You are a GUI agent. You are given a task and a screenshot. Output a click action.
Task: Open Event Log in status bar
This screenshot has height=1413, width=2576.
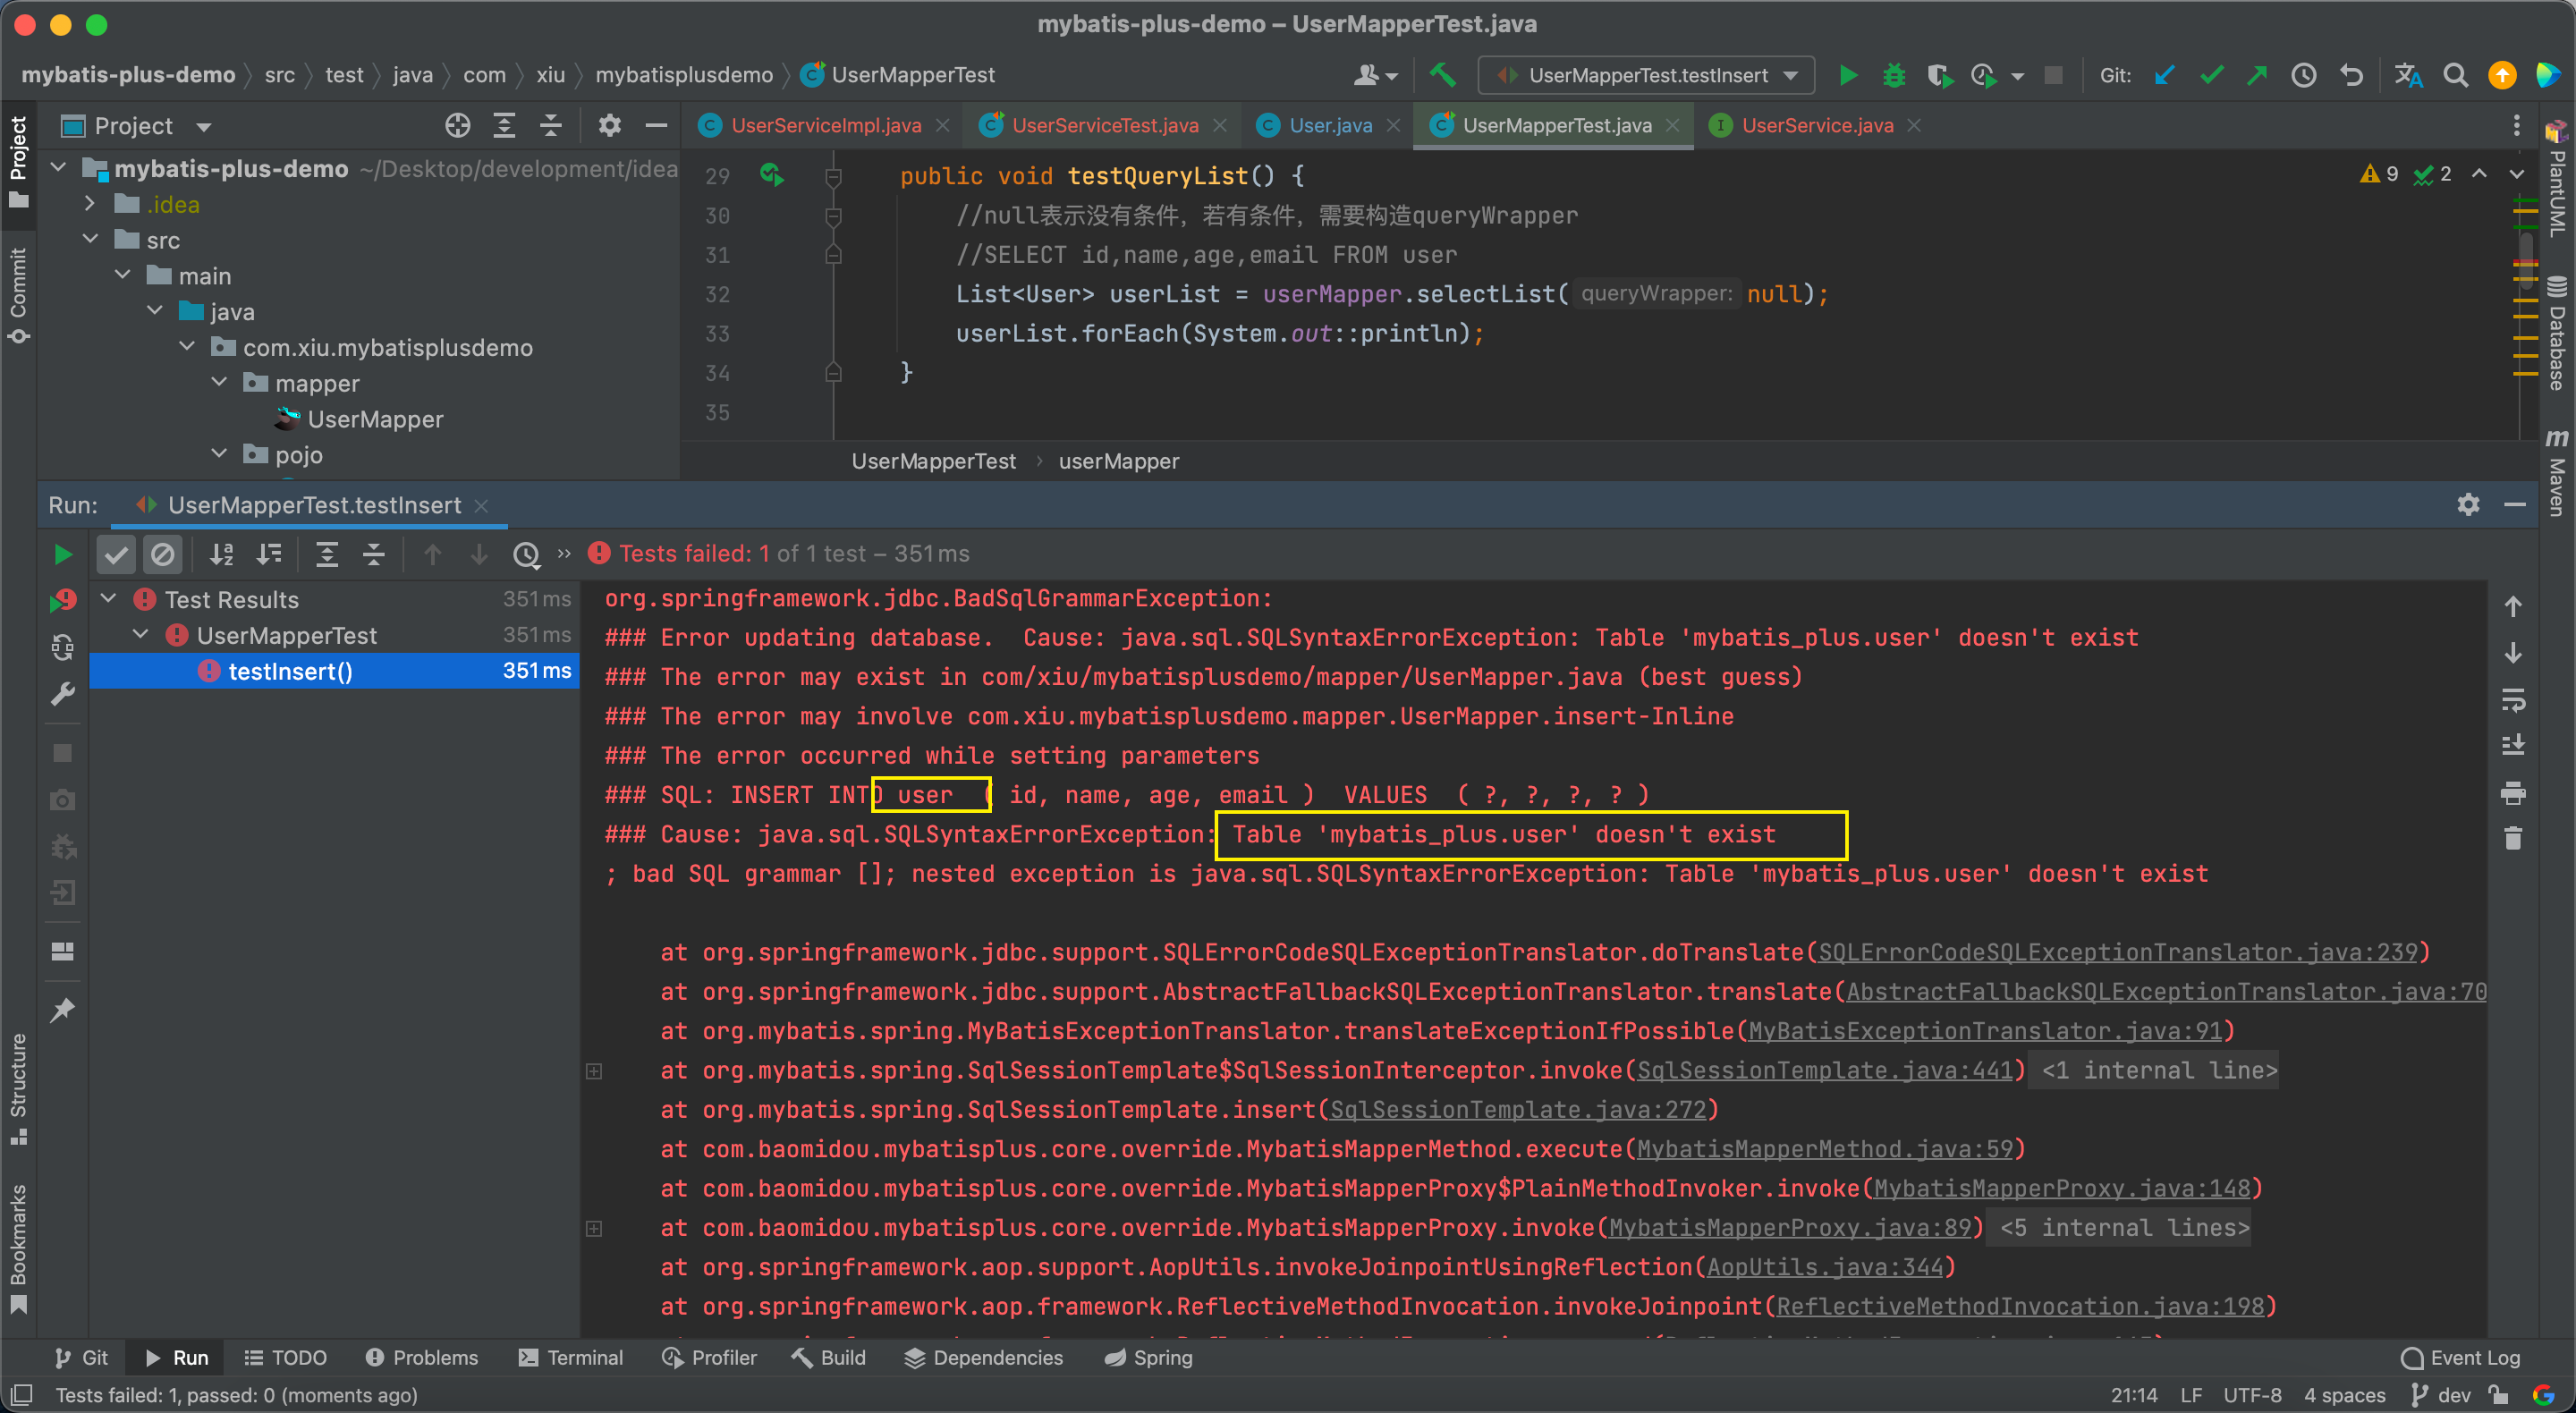(x=2461, y=1357)
